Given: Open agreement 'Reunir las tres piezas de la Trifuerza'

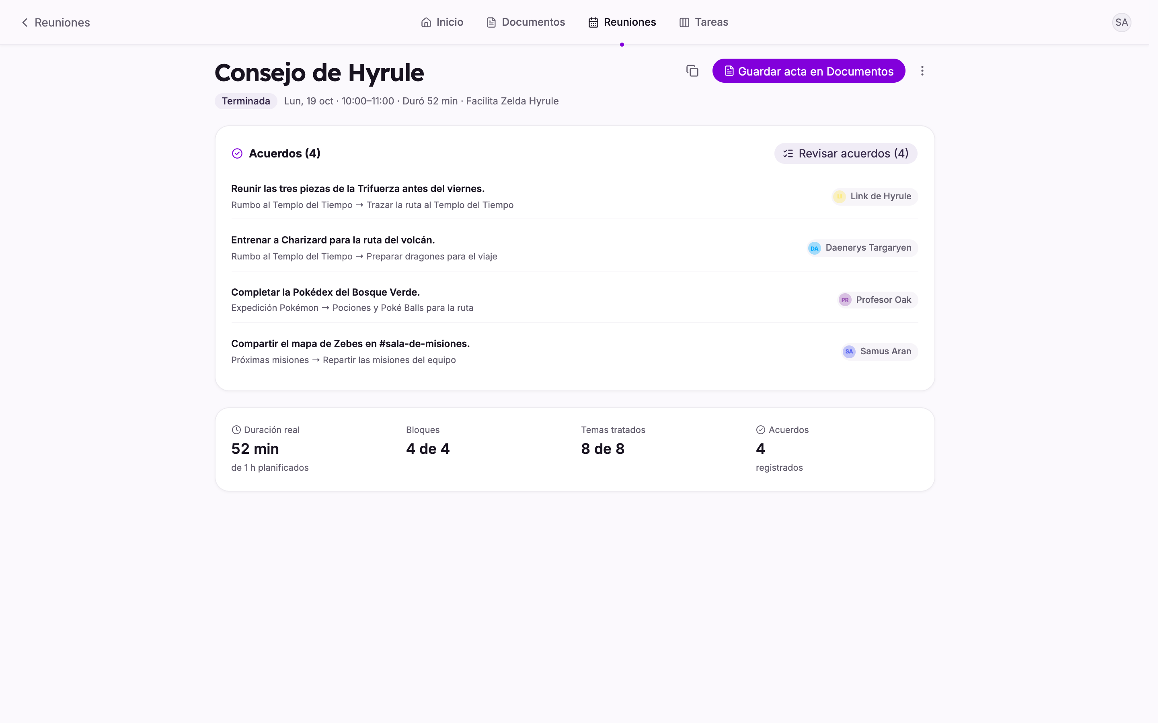Looking at the screenshot, I should pyautogui.click(x=358, y=188).
